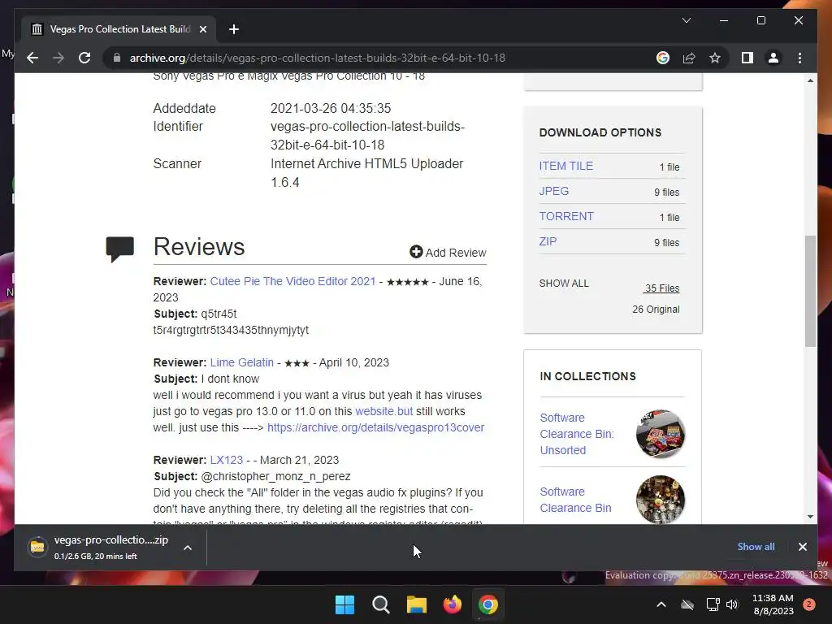This screenshot has width=832, height=624.
Task: Click the page vertical scrollbar thumb
Action: 810,291
